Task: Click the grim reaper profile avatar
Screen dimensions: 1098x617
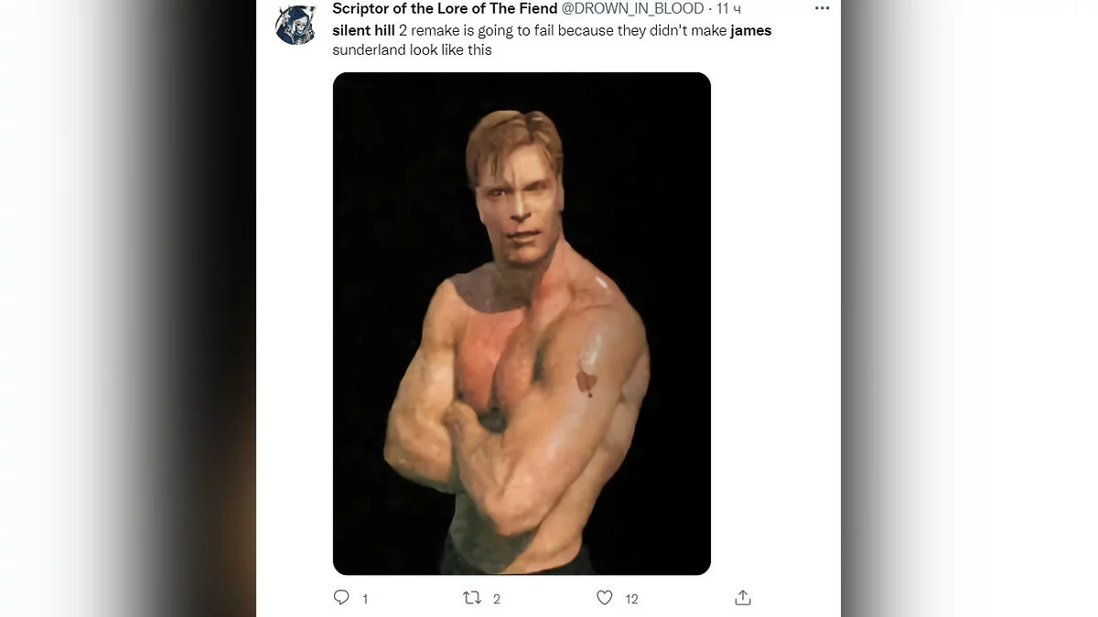Action: 296,24
